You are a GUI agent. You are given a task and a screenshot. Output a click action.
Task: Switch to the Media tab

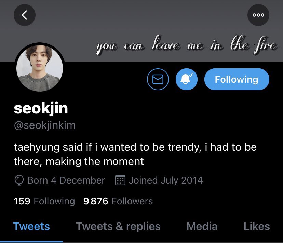[x=202, y=226]
